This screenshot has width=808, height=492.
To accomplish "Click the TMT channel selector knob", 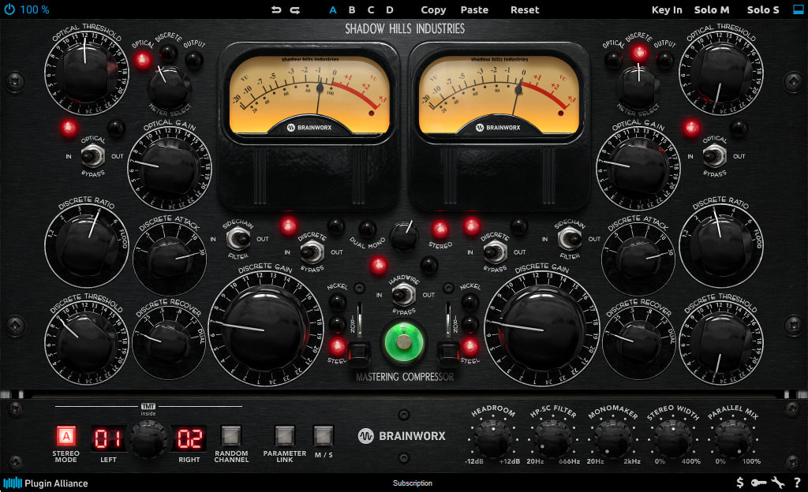I will (x=148, y=439).
